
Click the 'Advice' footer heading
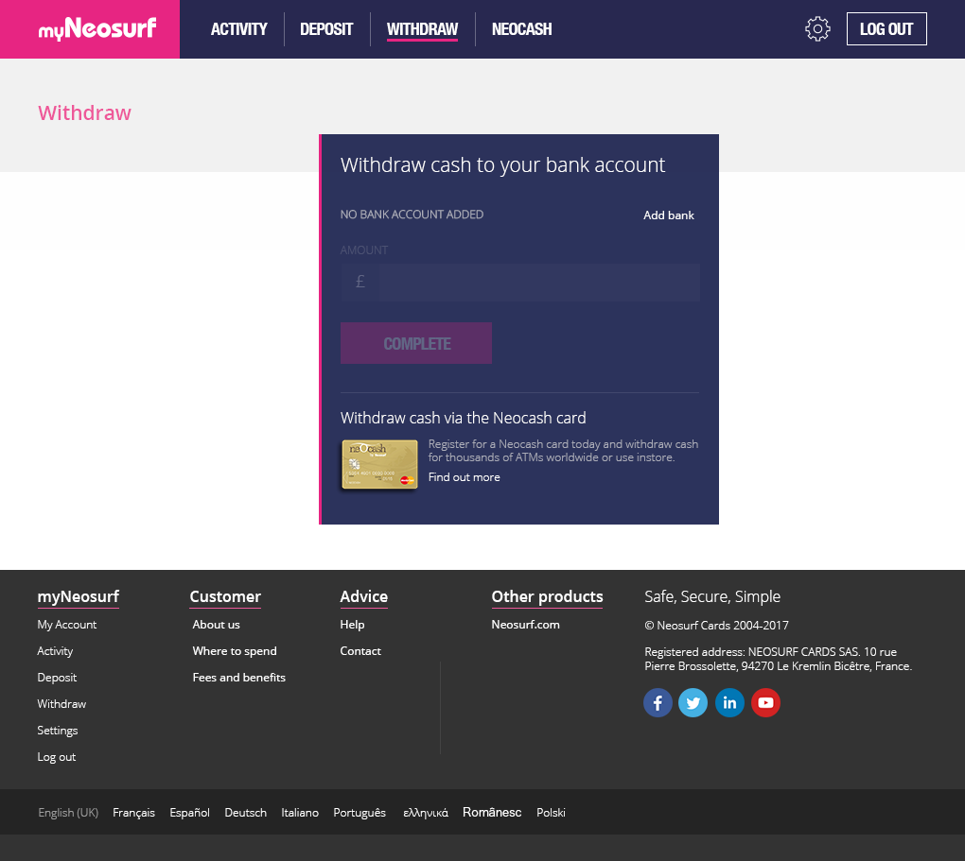[363, 596]
